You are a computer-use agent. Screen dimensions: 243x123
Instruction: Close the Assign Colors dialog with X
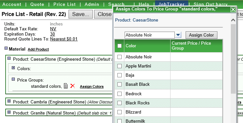pos(233,9)
